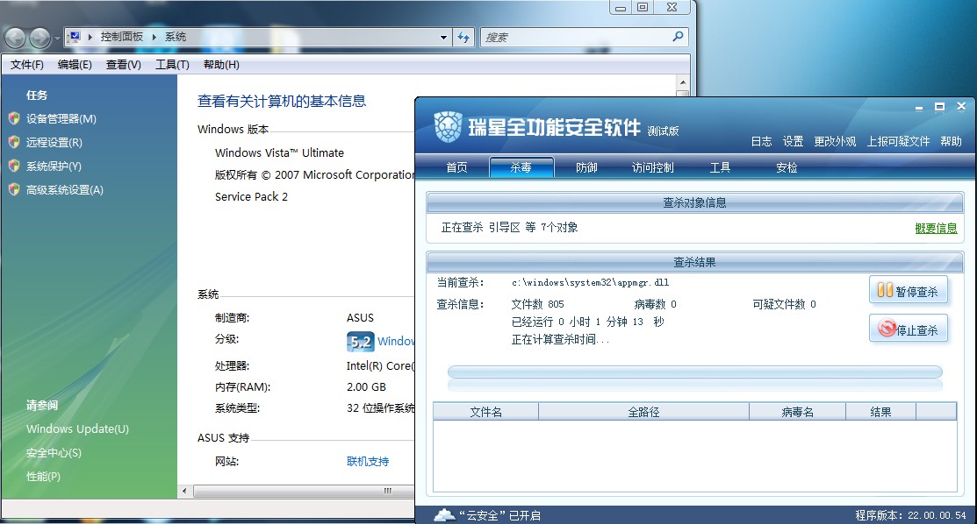This screenshot has width=977, height=524.
Task: Click the 暂停查杀 pause scan button
Action: coord(909,291)
